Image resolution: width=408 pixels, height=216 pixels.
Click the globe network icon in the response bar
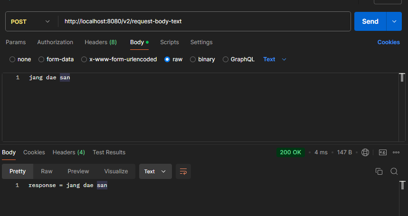tap(365, 152)
